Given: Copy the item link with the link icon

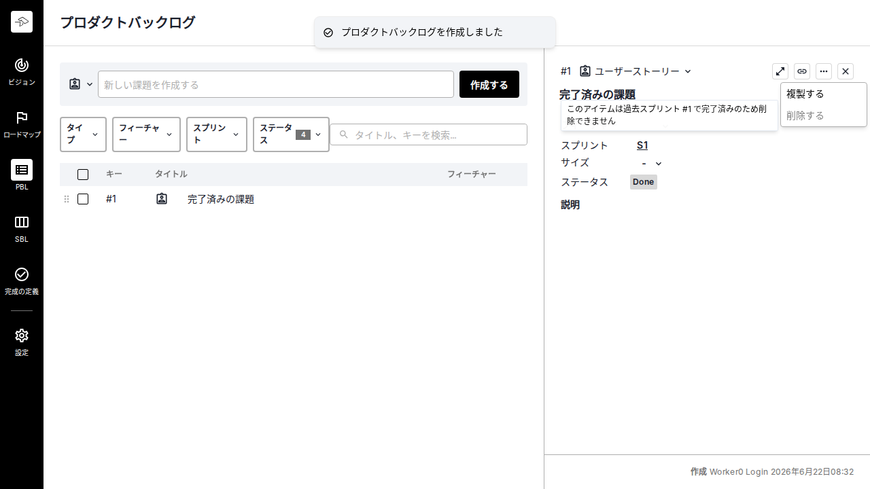Looking at the screenshot, I should tap(802, 71).
